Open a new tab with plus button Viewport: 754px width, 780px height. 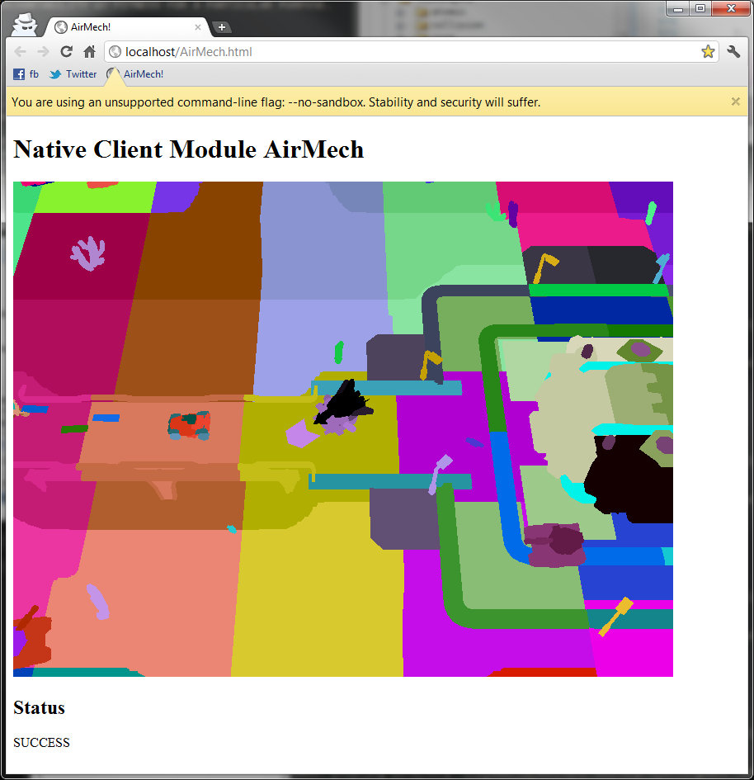[x=221, y=27]
